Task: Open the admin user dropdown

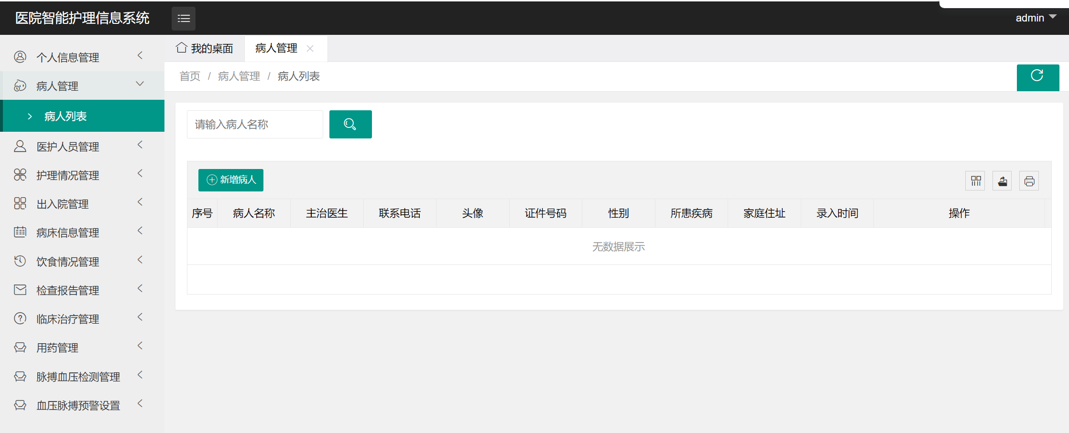Action: [x=1036, y=18]
